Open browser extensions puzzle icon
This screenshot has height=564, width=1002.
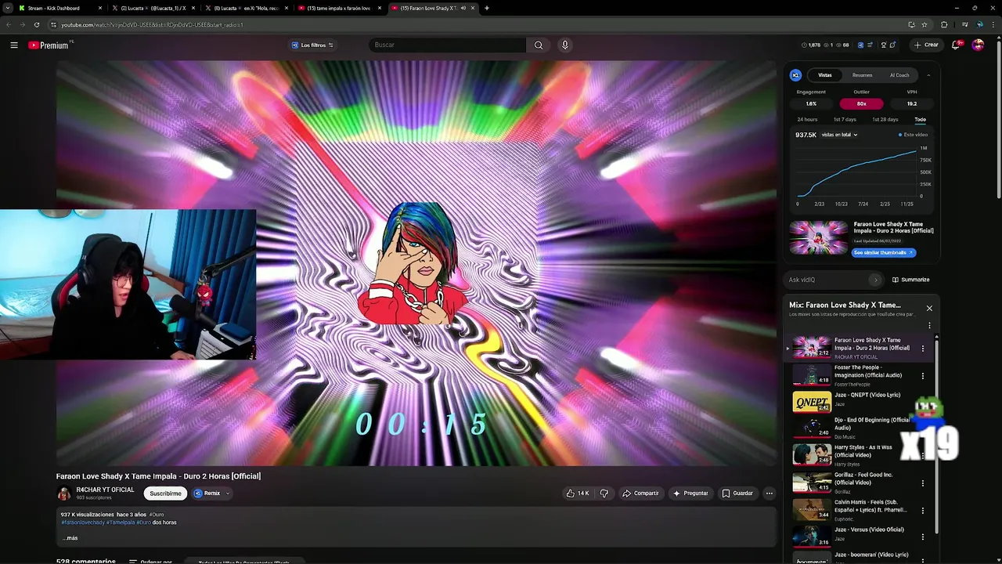[944, 24]
